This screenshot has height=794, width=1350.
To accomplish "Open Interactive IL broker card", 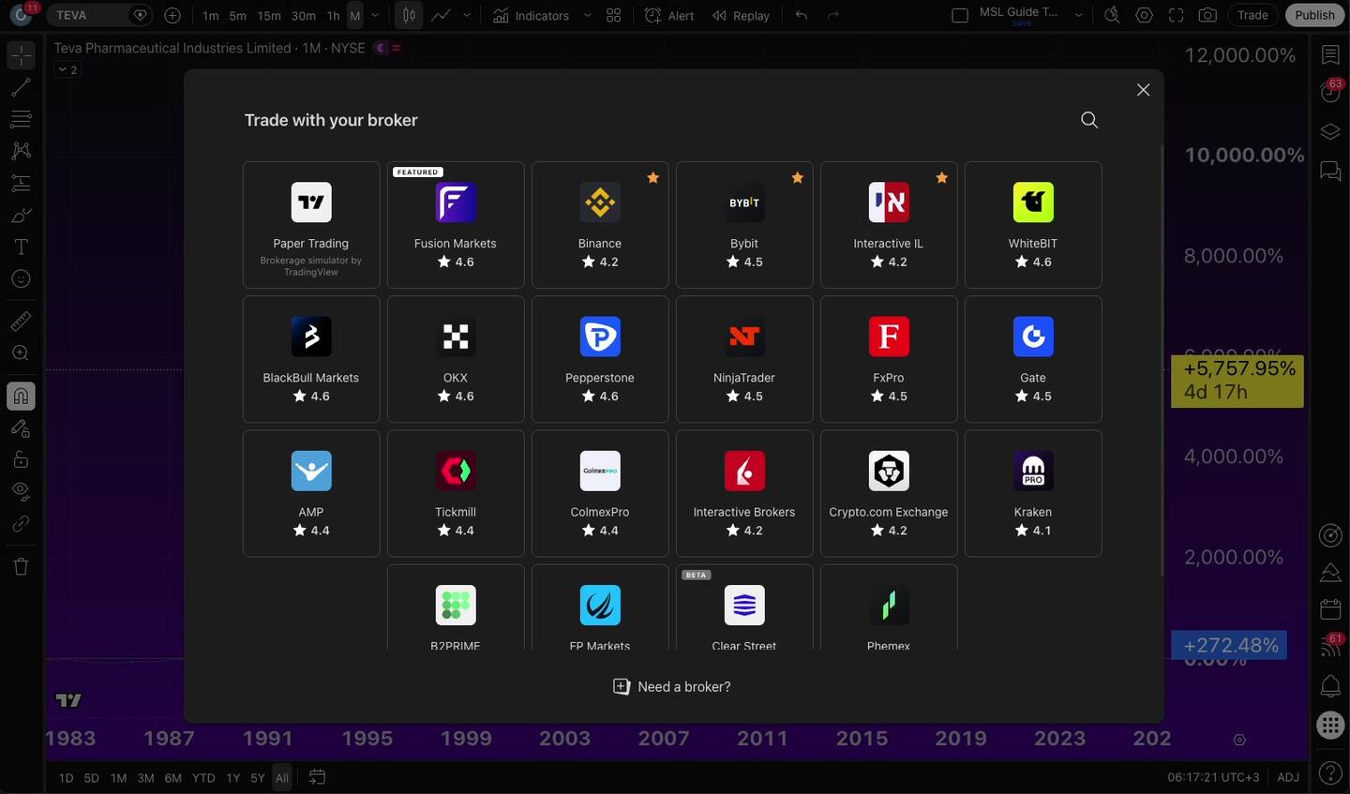I will click(889, 225).
